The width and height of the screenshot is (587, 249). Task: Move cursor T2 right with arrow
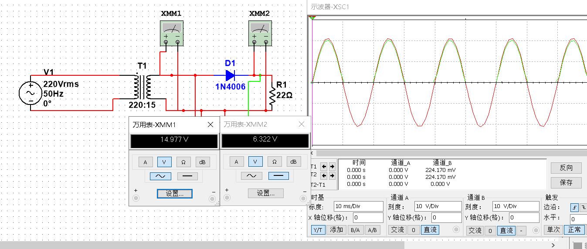point(332,175)
